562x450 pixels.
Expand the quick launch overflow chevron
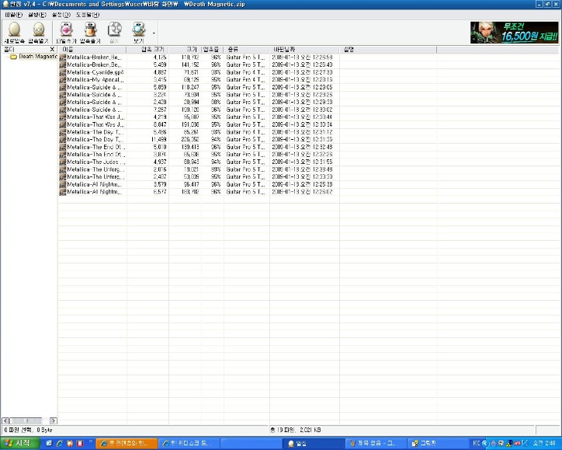(x=90, y=441)
